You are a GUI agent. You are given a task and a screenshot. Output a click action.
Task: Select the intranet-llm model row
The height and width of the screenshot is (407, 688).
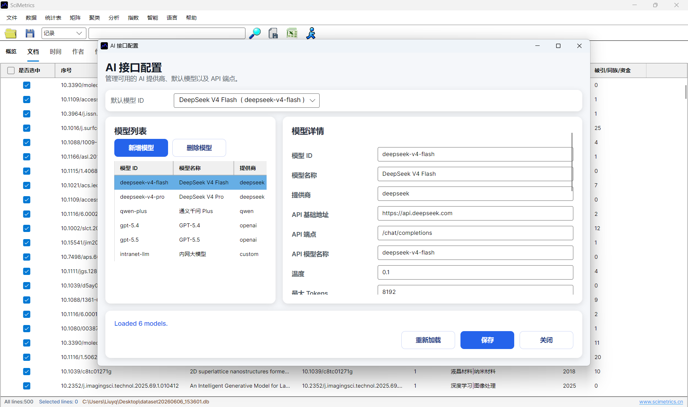tap(191, 254)
